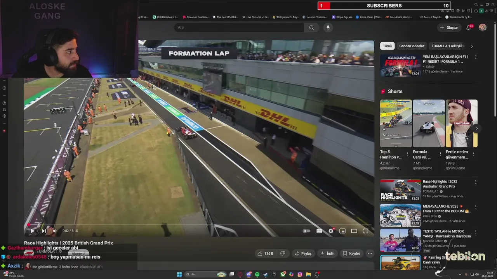Open Opera GX browser from taskbar
Viewport: 497px width, 279px height.
tap(240, 274)
